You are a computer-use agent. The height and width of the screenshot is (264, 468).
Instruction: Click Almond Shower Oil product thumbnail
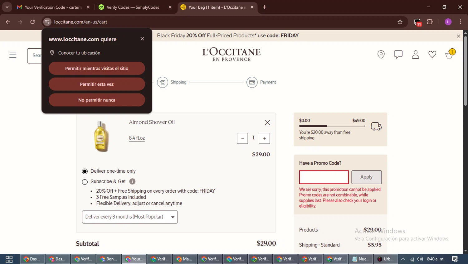click(x=101, y=137)
